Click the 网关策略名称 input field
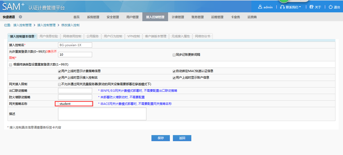 click(74, 104)
